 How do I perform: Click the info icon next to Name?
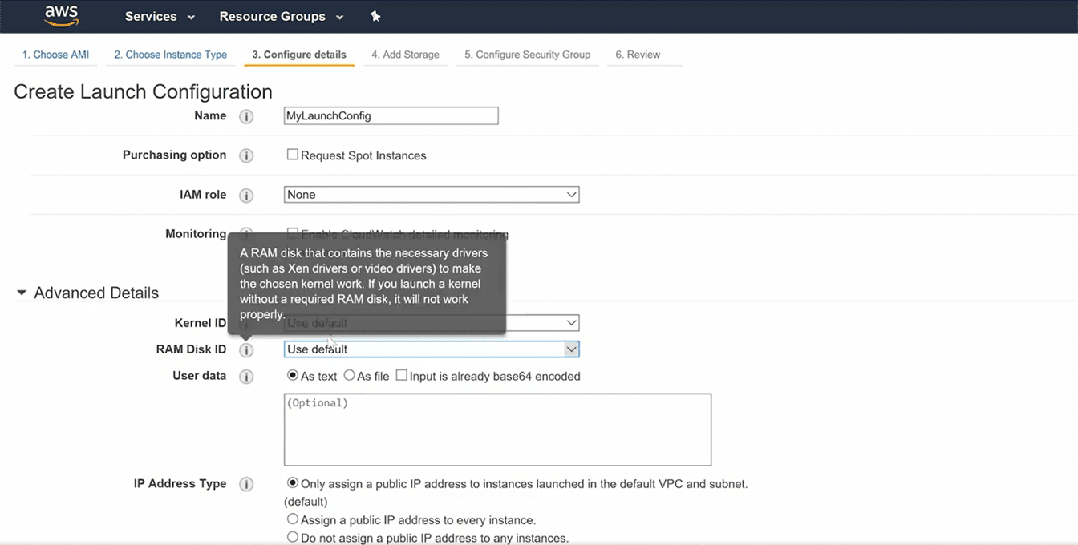click(246, 117)
